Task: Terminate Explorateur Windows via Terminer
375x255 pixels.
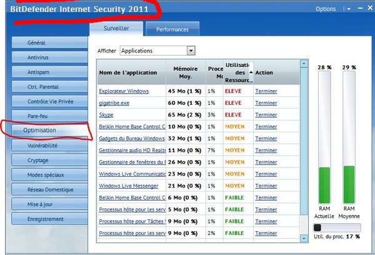Action: coord(266,91)
